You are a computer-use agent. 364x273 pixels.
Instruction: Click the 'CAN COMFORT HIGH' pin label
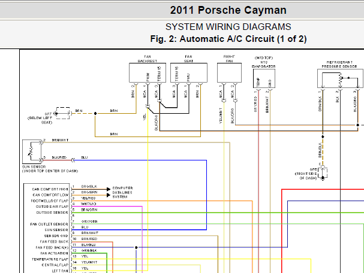[x=50, y=189]
